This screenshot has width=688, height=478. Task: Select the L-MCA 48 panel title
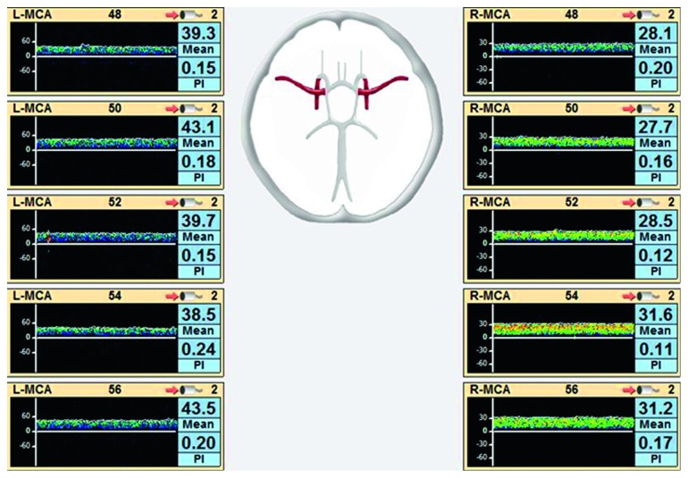click(x=29, y=14)
